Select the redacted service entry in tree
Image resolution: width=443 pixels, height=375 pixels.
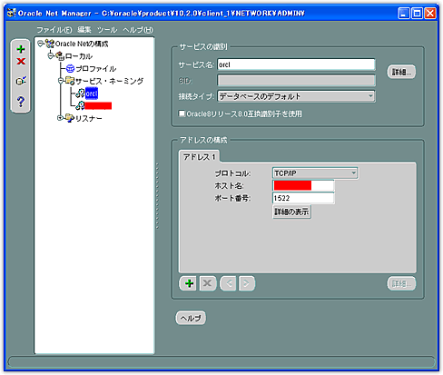pyautogui.click(x=98, y=105)
